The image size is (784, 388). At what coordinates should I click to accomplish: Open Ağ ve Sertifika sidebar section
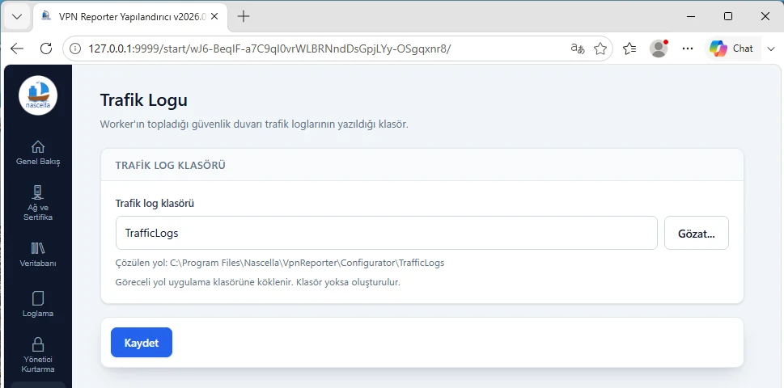[x=37, y=203]
